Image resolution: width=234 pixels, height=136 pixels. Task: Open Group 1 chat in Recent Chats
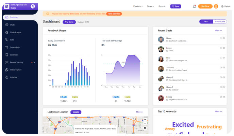tap(190, 79)
